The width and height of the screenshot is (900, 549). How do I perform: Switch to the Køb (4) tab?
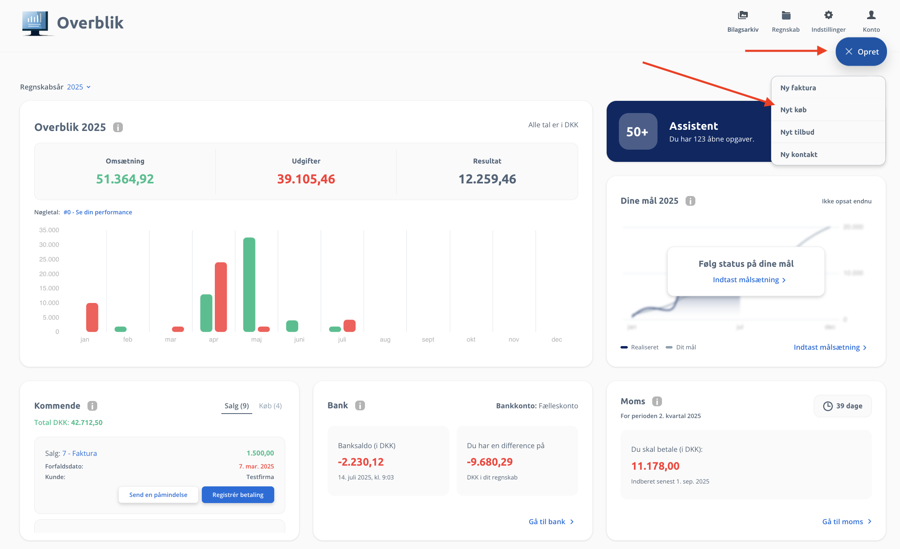point(270,406)
